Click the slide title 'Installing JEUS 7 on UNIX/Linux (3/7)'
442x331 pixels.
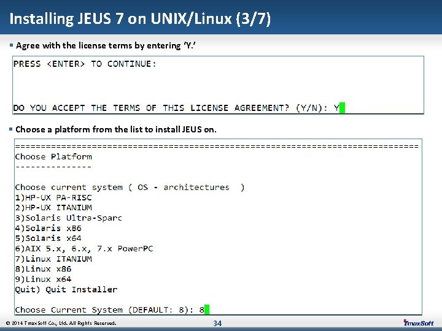click(140, 18)
